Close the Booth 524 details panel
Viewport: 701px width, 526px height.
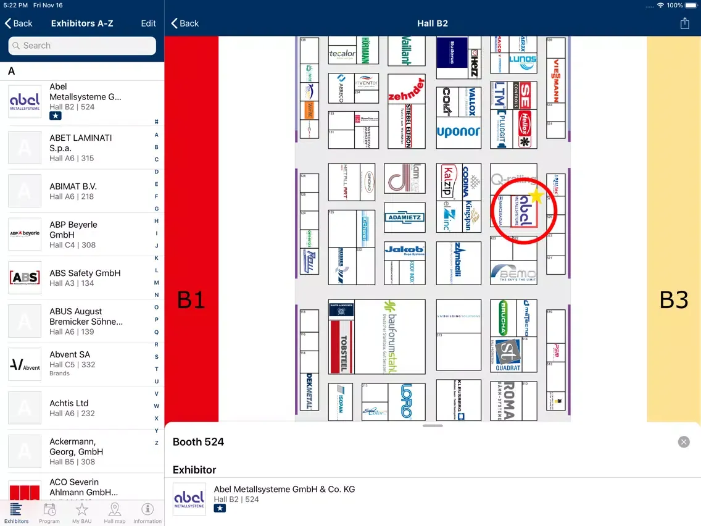point(684,442)
